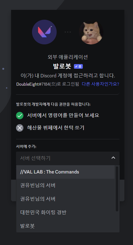Click the 서버에서 명령어를 만들어 보세요 permission text

point(63,116)
